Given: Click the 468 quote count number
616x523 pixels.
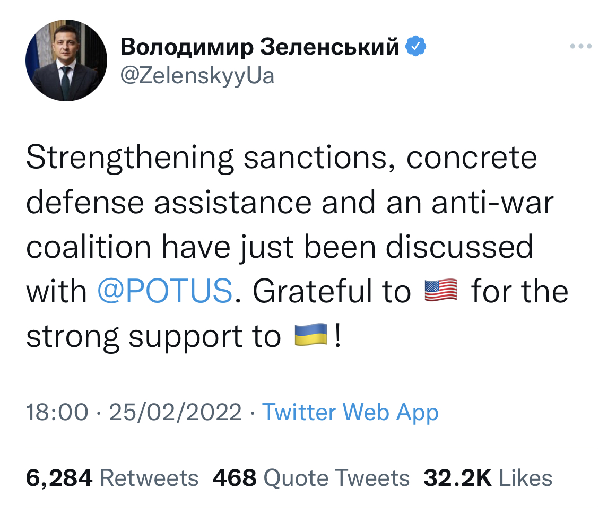Looking at the screenshot, I should click(235, 478).
